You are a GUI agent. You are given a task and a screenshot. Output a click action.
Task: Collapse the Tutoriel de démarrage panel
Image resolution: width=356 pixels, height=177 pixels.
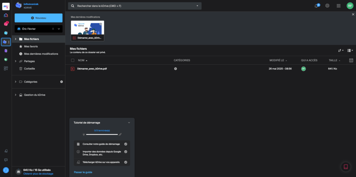[129, 123]
